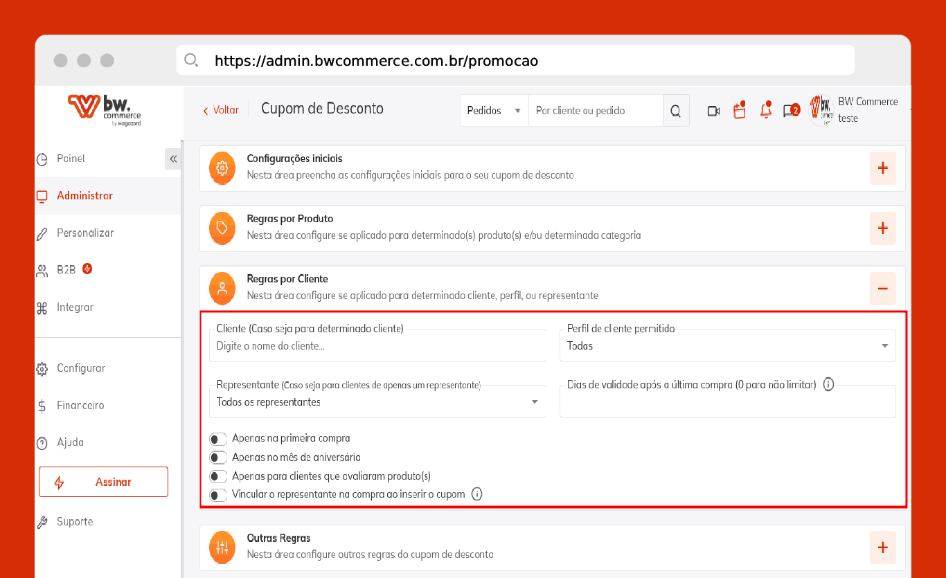This screenshot has width=946, height=578.
Task: Click the Assinar button
Action: point(103,482)
